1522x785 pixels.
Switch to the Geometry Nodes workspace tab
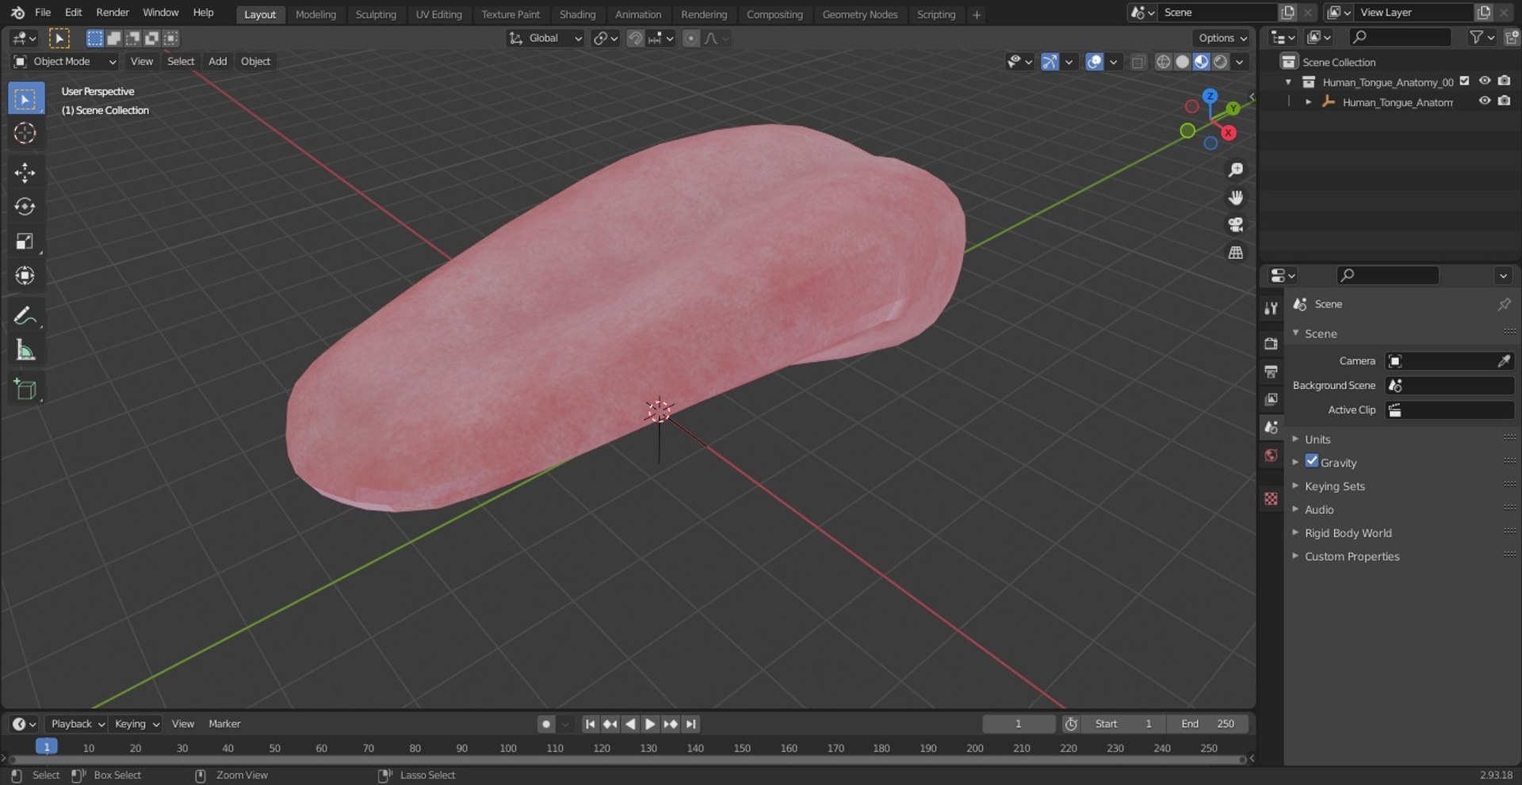click(x=860, y=14)
